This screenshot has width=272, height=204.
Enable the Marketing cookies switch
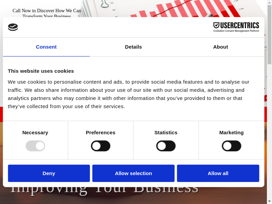click(x=232, y=146)
